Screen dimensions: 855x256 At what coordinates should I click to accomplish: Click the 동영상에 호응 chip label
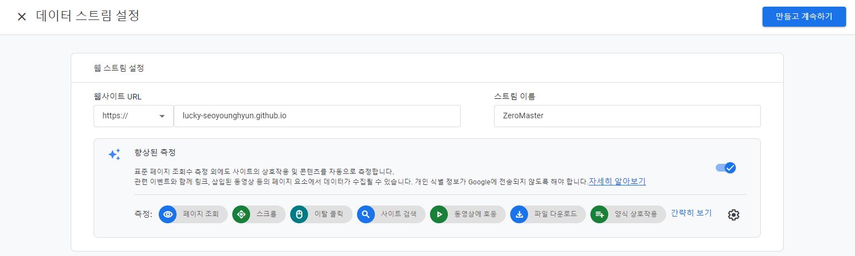[x=476, y=214]
